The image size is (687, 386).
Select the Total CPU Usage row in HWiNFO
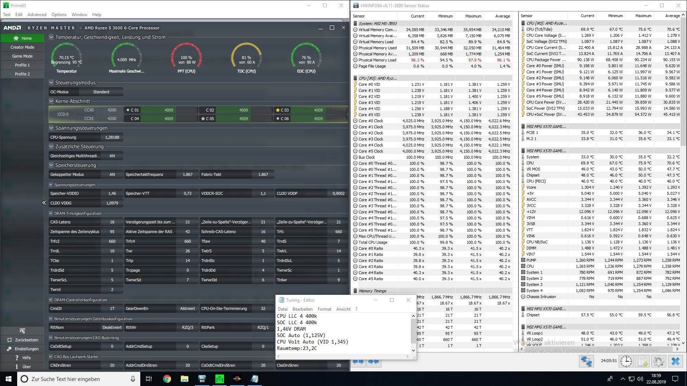(432, 242)
